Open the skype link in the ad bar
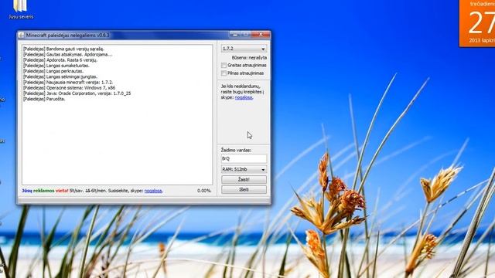495x278 pixels. 153,191
